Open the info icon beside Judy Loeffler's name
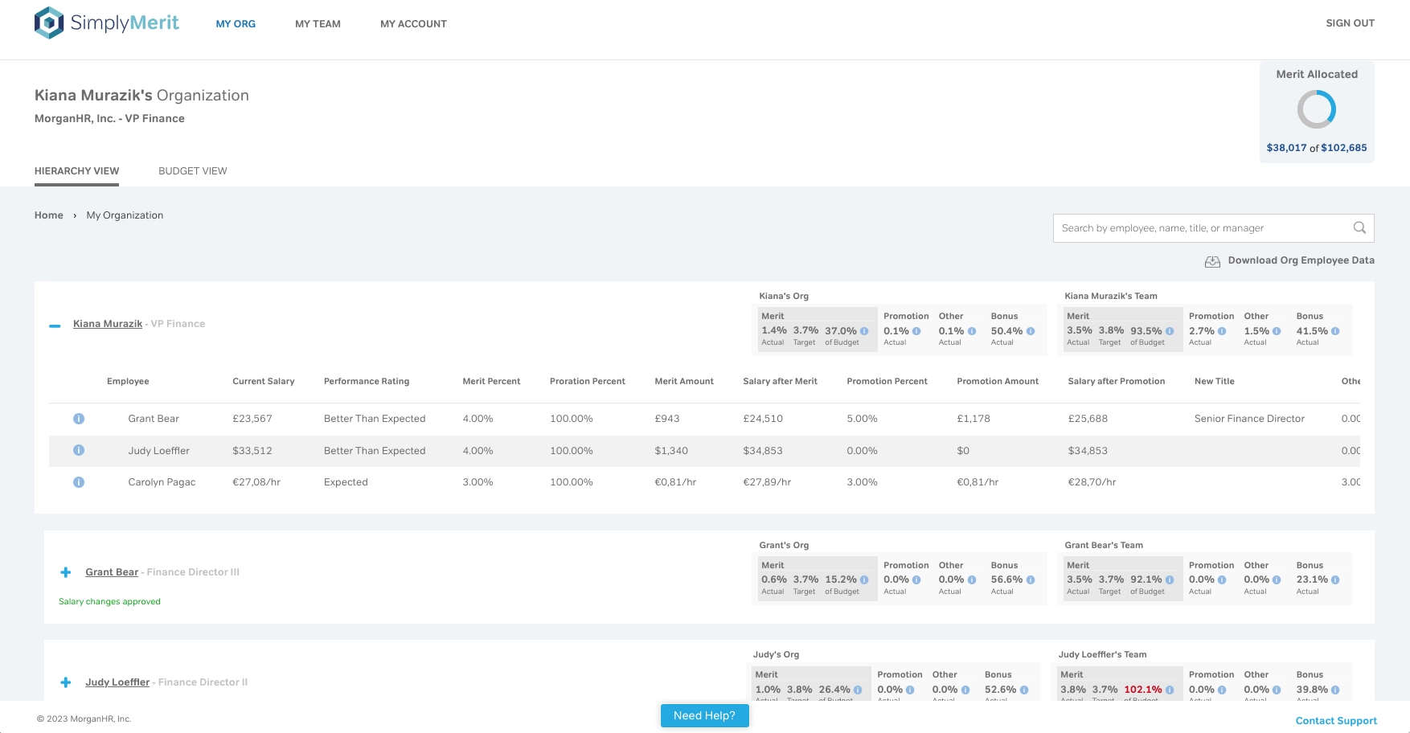The image size is (1410, 733). click(78, 450)
